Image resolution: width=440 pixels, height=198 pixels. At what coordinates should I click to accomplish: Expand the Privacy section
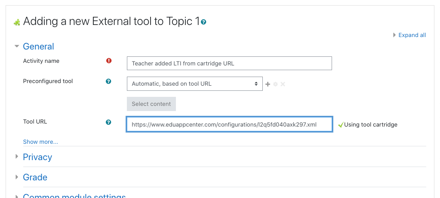pyautogui.click(x=37, y=157)
